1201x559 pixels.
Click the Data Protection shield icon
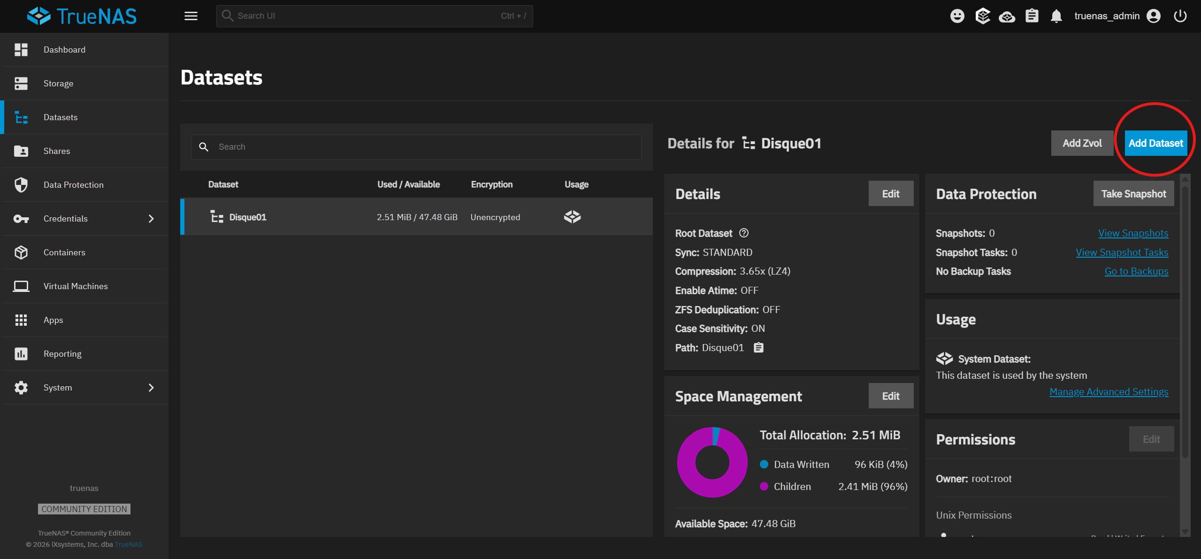click(21, 185)
